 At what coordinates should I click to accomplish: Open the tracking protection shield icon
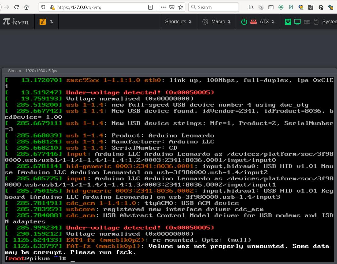click(43, 7)
